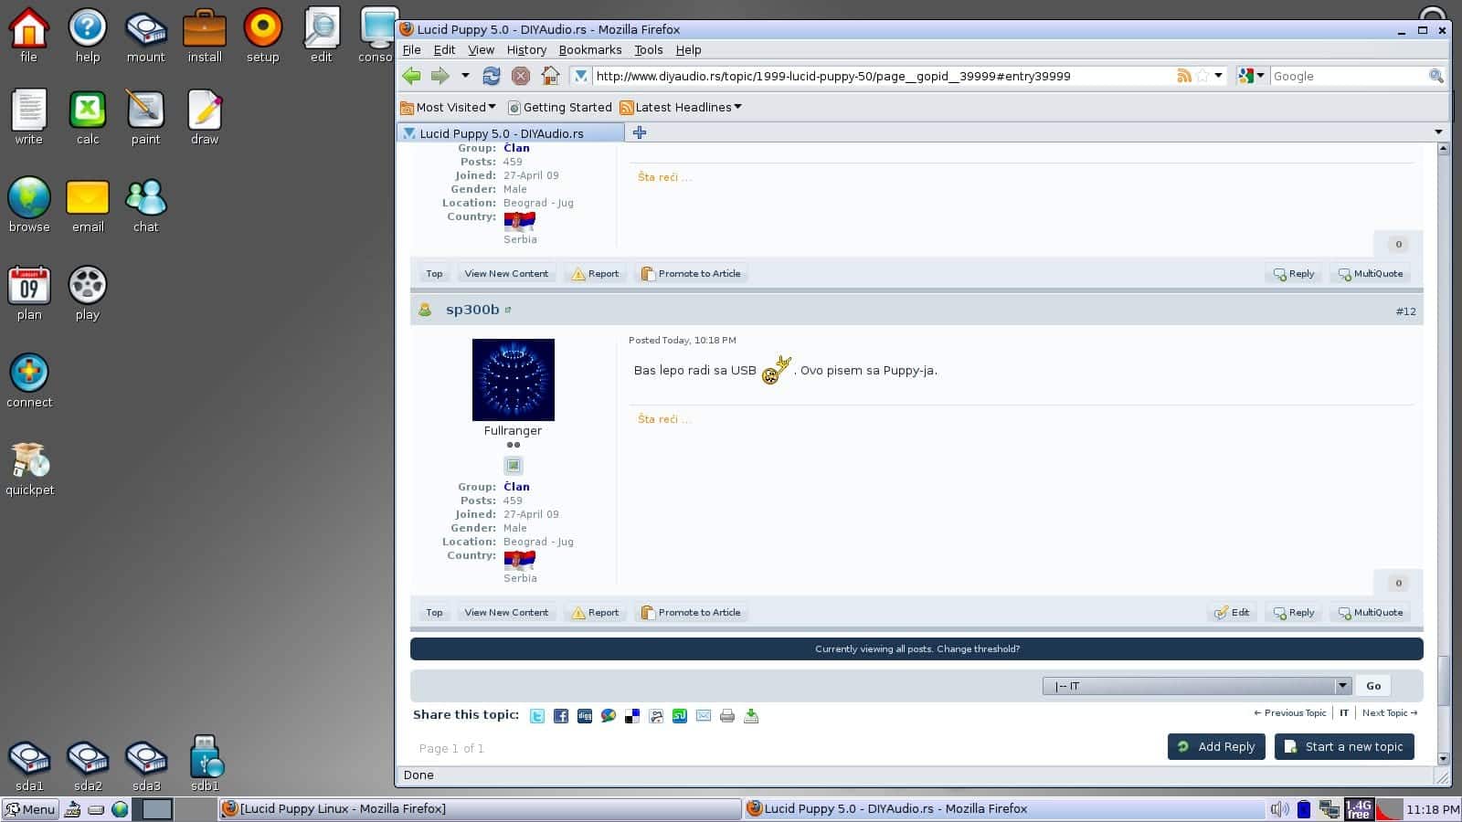Go to Previous Topic link
Viewport: 1462px width, 822px height.
(1289, 713)
